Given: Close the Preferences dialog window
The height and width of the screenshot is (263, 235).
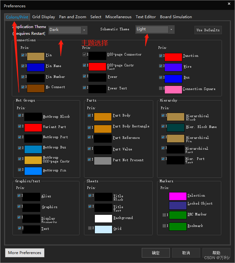Looking at the screenshot, I should click(229, 4).
